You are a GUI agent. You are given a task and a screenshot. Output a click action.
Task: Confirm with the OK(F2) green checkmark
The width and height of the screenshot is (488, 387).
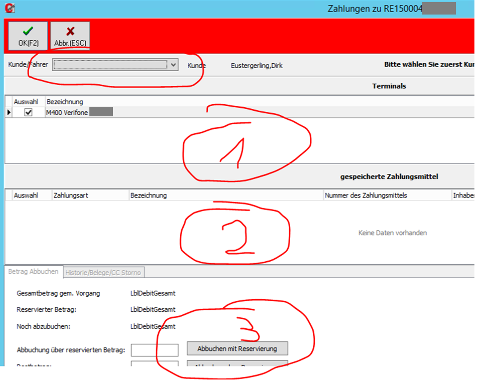pos(28,36)
